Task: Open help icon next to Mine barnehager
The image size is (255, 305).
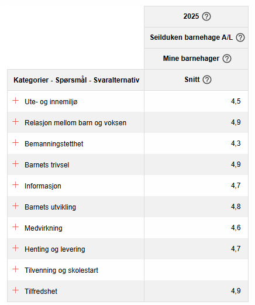Action: (x=227, y=59)
